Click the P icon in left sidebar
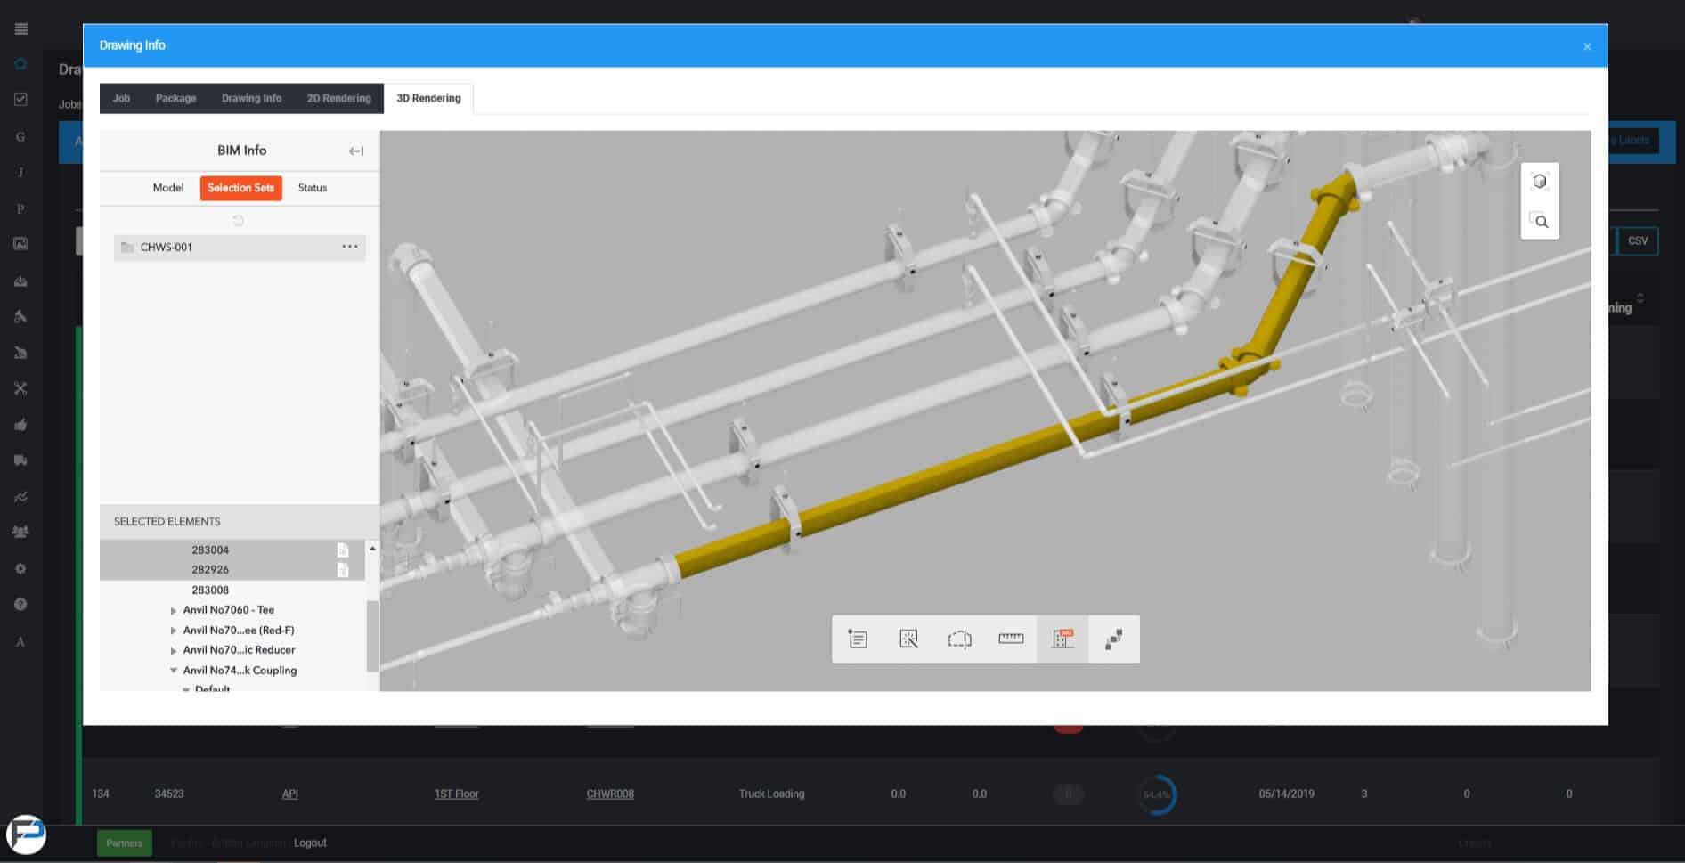 [x=20, y=209]
